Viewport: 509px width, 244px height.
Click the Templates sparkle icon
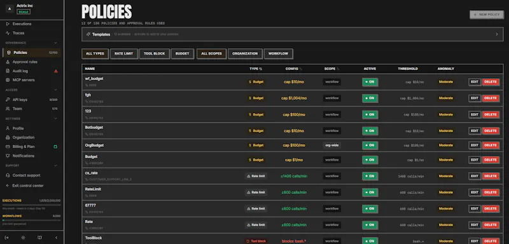(x=88, y=34)
